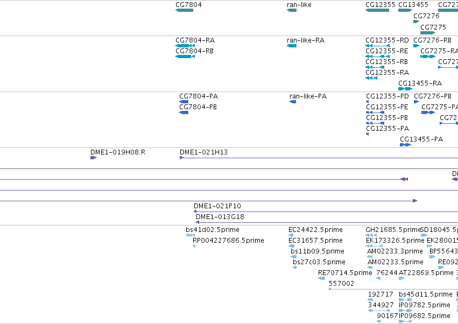Select the IP09782.5prime EST label
458x324 pixels.
coord(425,305)
